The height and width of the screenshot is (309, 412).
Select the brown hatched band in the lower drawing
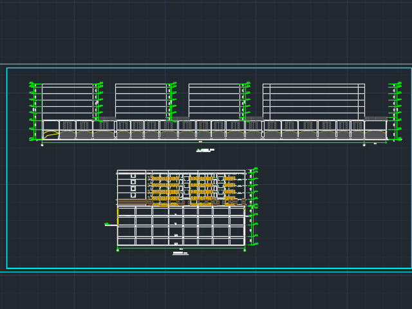pos(182,202)
